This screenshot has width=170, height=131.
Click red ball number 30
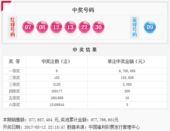(x=98, y=27)
